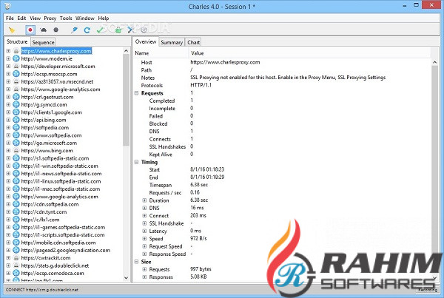Select http://softpedia.com host
This screenshot has height=298, width=444.
(44, 127)
